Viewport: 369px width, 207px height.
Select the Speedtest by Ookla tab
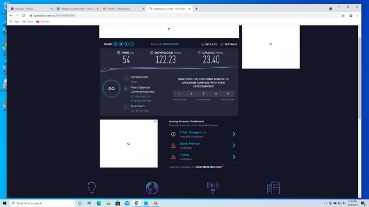coord(169,9)
